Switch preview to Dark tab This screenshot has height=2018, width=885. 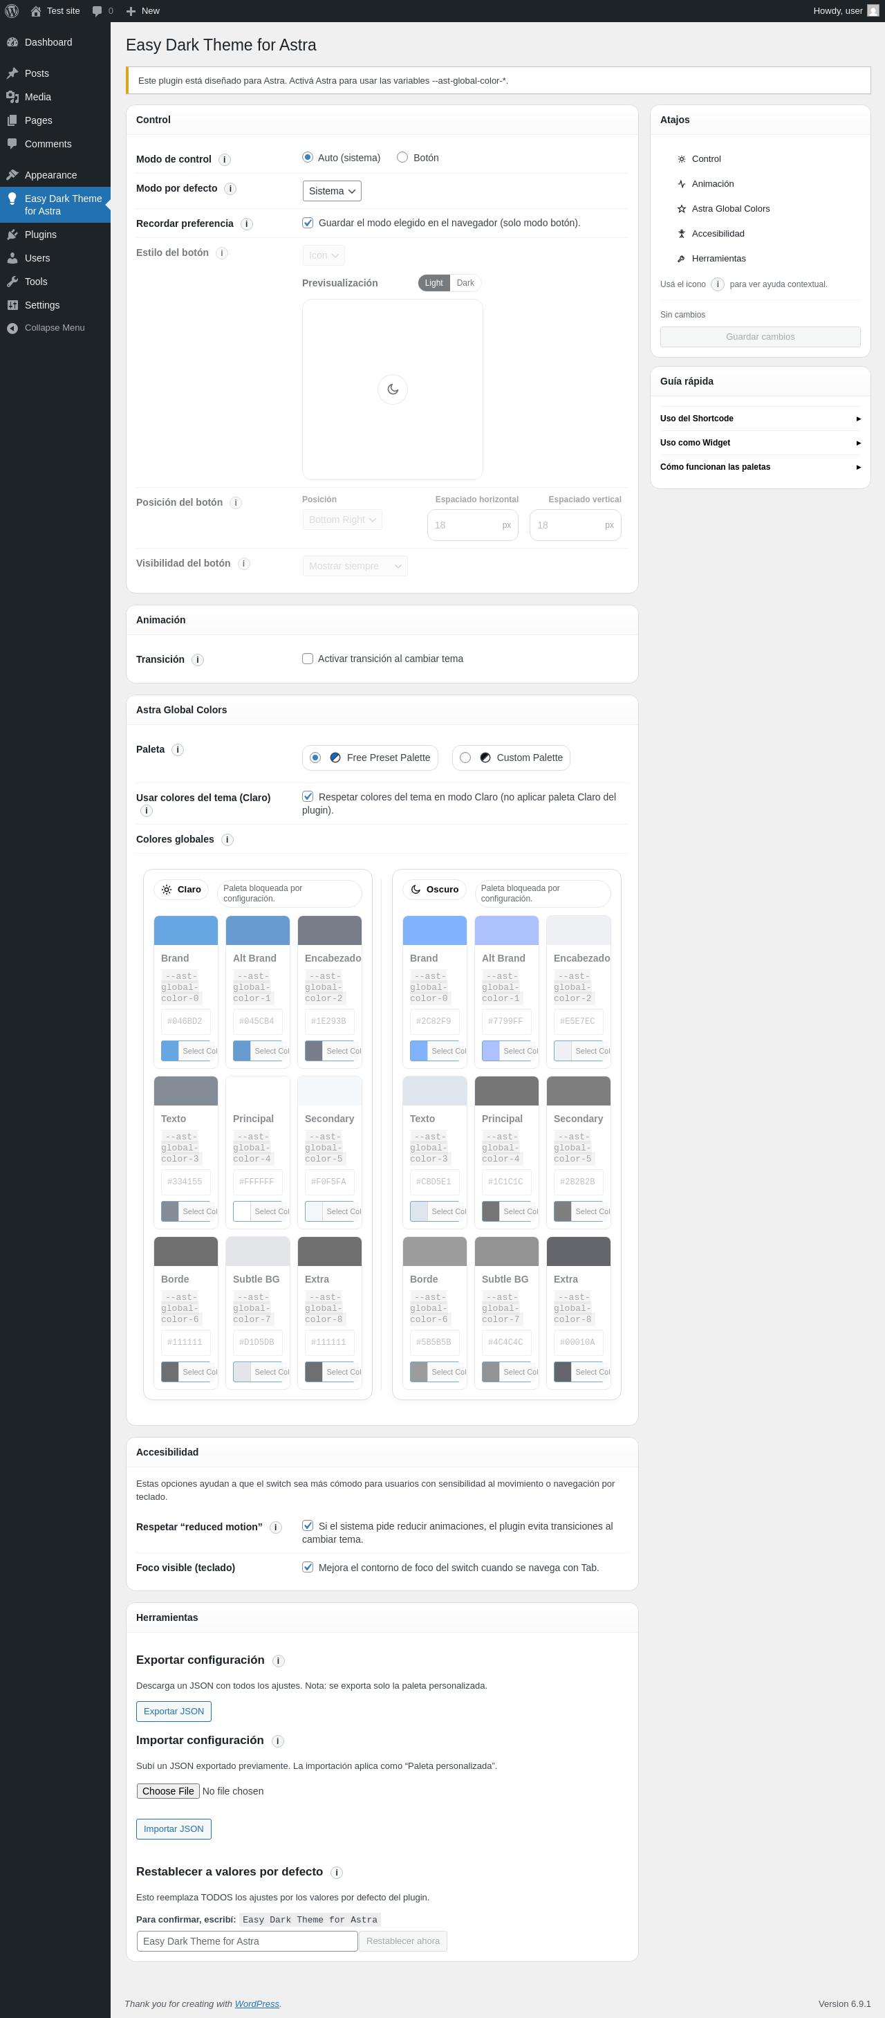[465, 283]
